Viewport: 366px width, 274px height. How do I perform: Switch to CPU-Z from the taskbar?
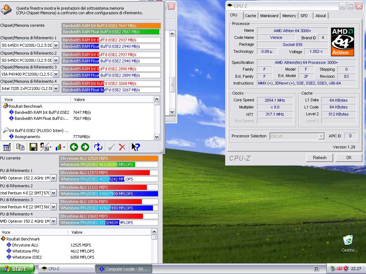click(x=66, y=269)
